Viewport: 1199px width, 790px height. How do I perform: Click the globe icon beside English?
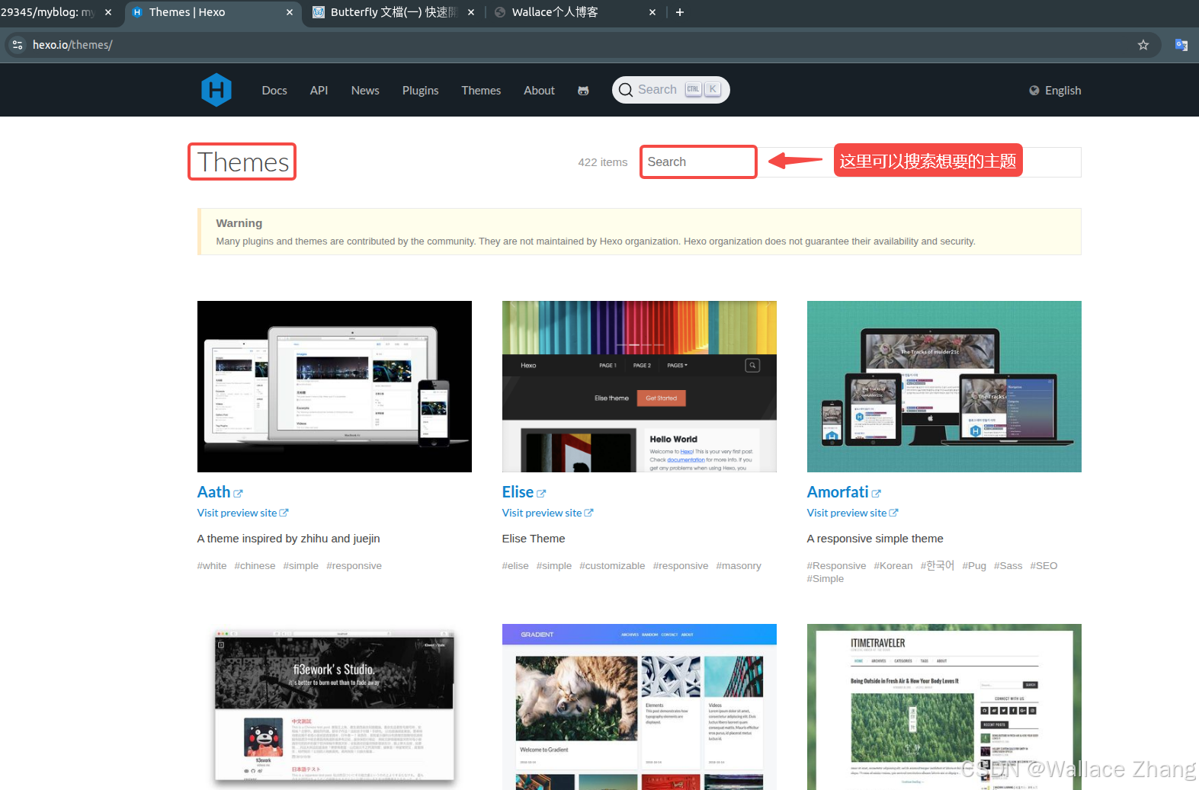(1034, 90)
